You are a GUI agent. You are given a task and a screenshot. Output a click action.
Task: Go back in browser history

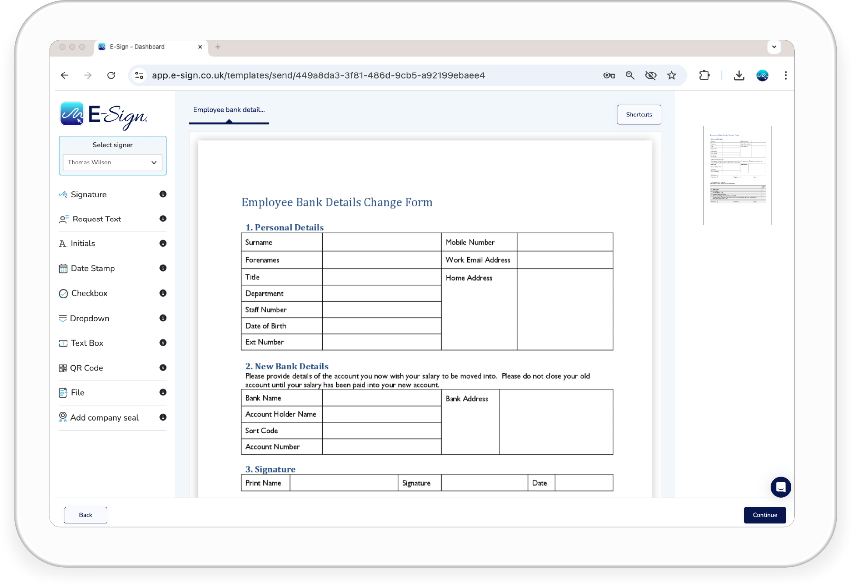(x=64, y=75)
